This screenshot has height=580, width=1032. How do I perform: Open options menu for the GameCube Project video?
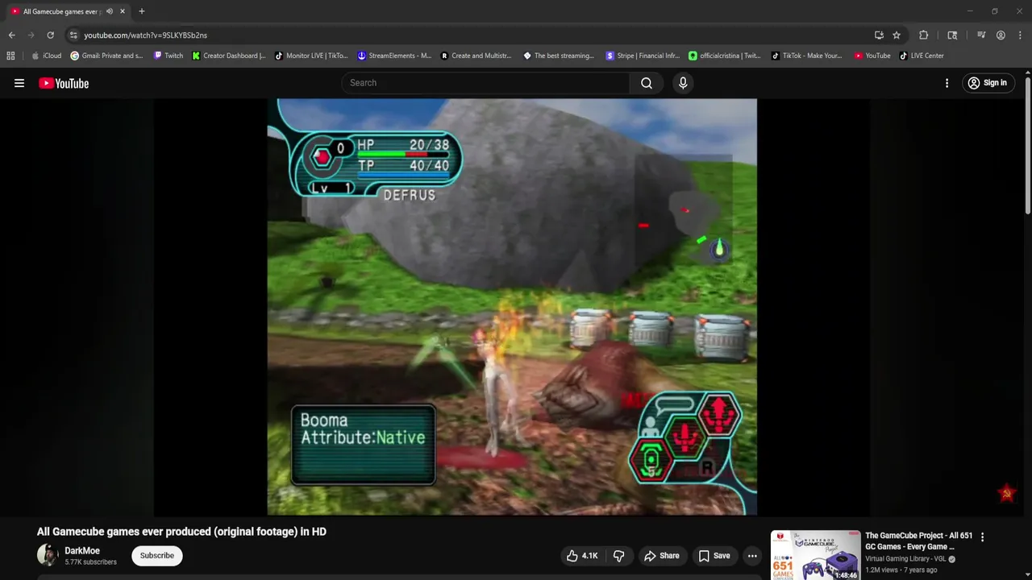tap(982, 536)
